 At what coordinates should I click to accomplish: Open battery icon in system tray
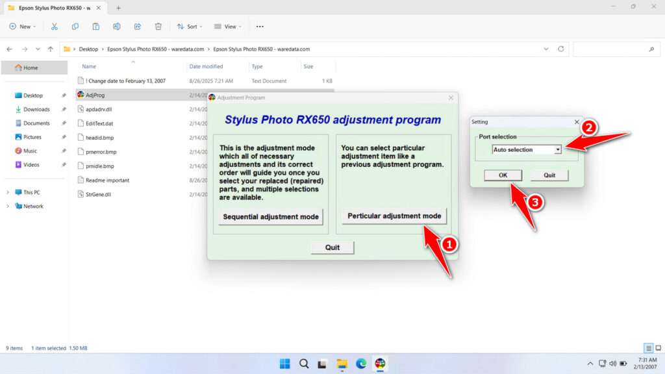[623, 364]
